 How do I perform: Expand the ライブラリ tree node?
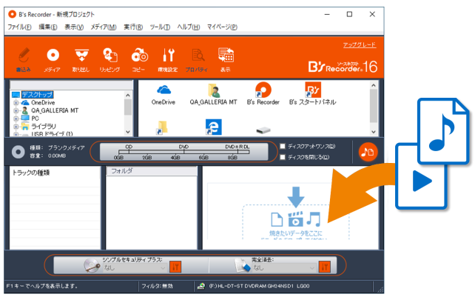16,127
